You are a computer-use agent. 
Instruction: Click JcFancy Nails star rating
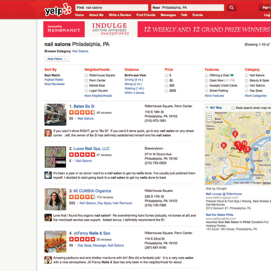(82, 239)
